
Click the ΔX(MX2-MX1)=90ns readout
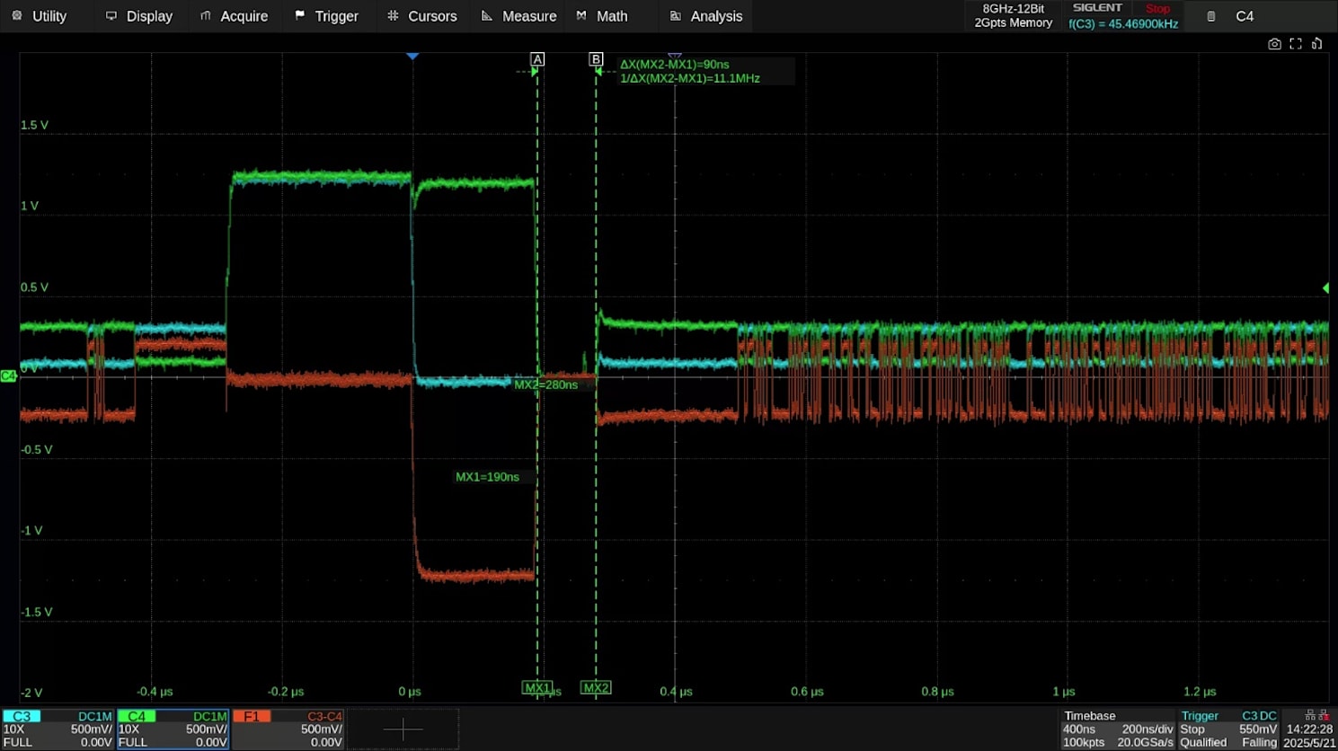675,65
